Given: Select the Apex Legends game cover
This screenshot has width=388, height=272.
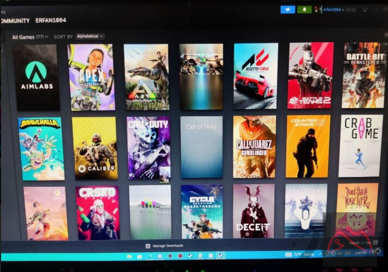Looking at the screenshot, I should click(91, 77).
